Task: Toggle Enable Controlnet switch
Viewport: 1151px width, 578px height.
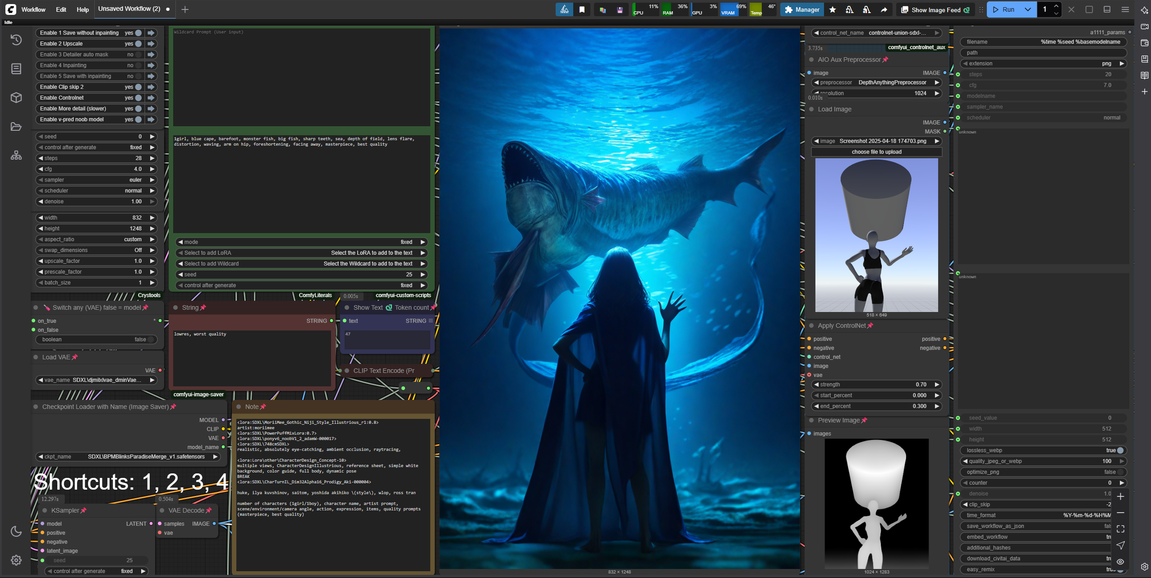Action: [x=138, y=98]
